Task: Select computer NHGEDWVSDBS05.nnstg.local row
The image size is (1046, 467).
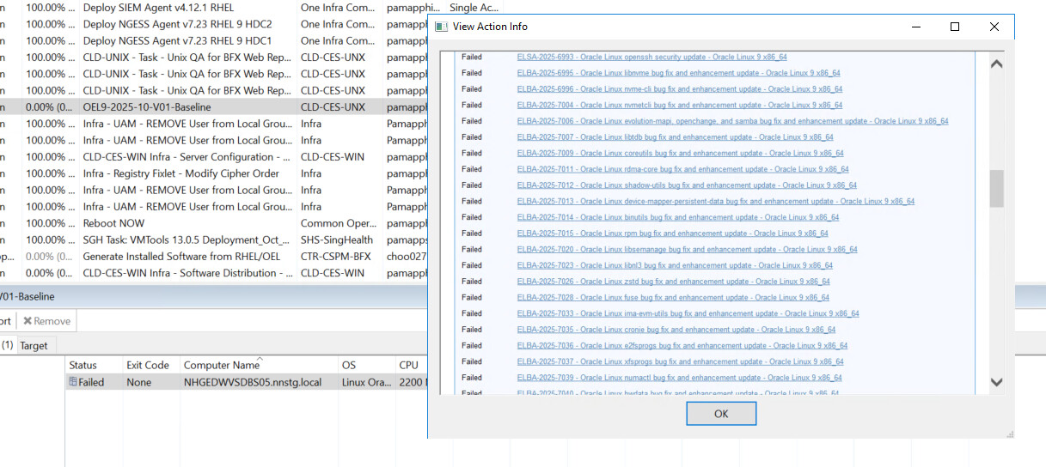Action: click(252, 383)
